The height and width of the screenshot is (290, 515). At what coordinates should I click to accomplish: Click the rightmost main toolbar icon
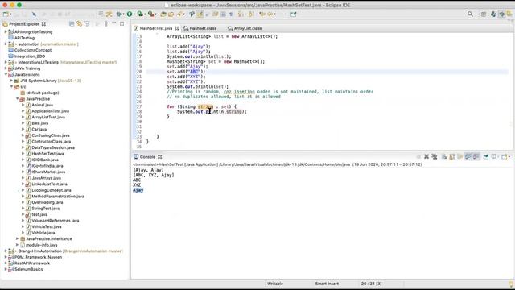coord(293,14)
